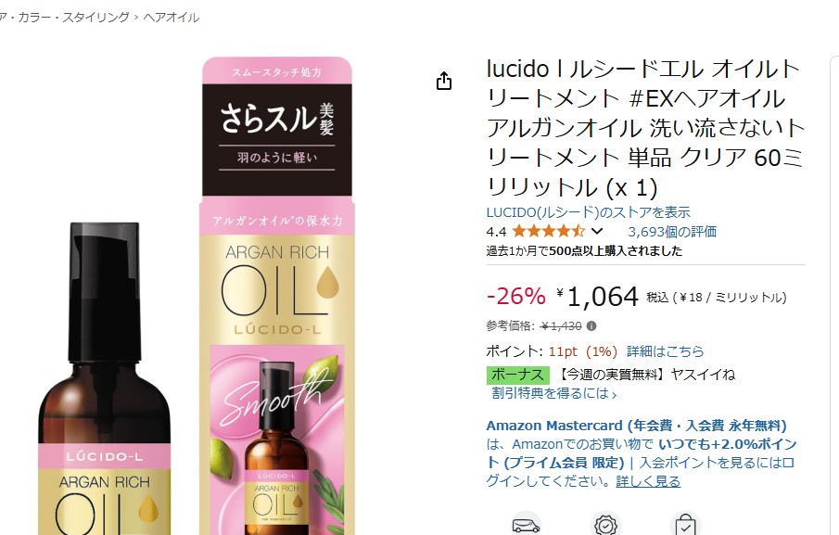The height and width of the screenshot is (535, 839).
Task: Open 詳細はこちら points details
Action: click(665, 351)
